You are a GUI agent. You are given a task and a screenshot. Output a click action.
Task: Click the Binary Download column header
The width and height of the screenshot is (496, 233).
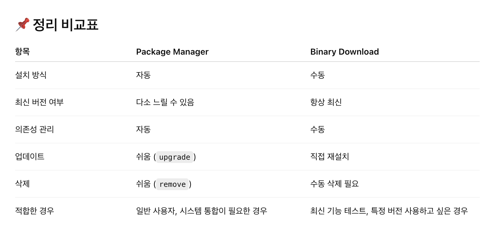[x=344, y=52]
